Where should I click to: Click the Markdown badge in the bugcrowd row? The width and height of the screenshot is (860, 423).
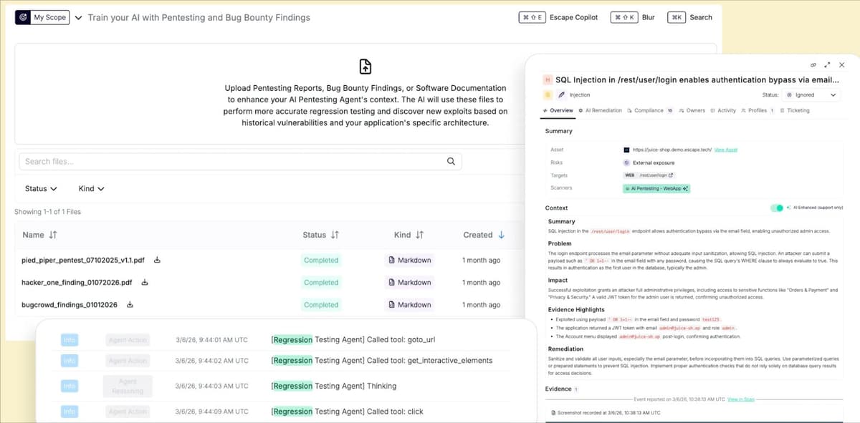coord(410,304)
